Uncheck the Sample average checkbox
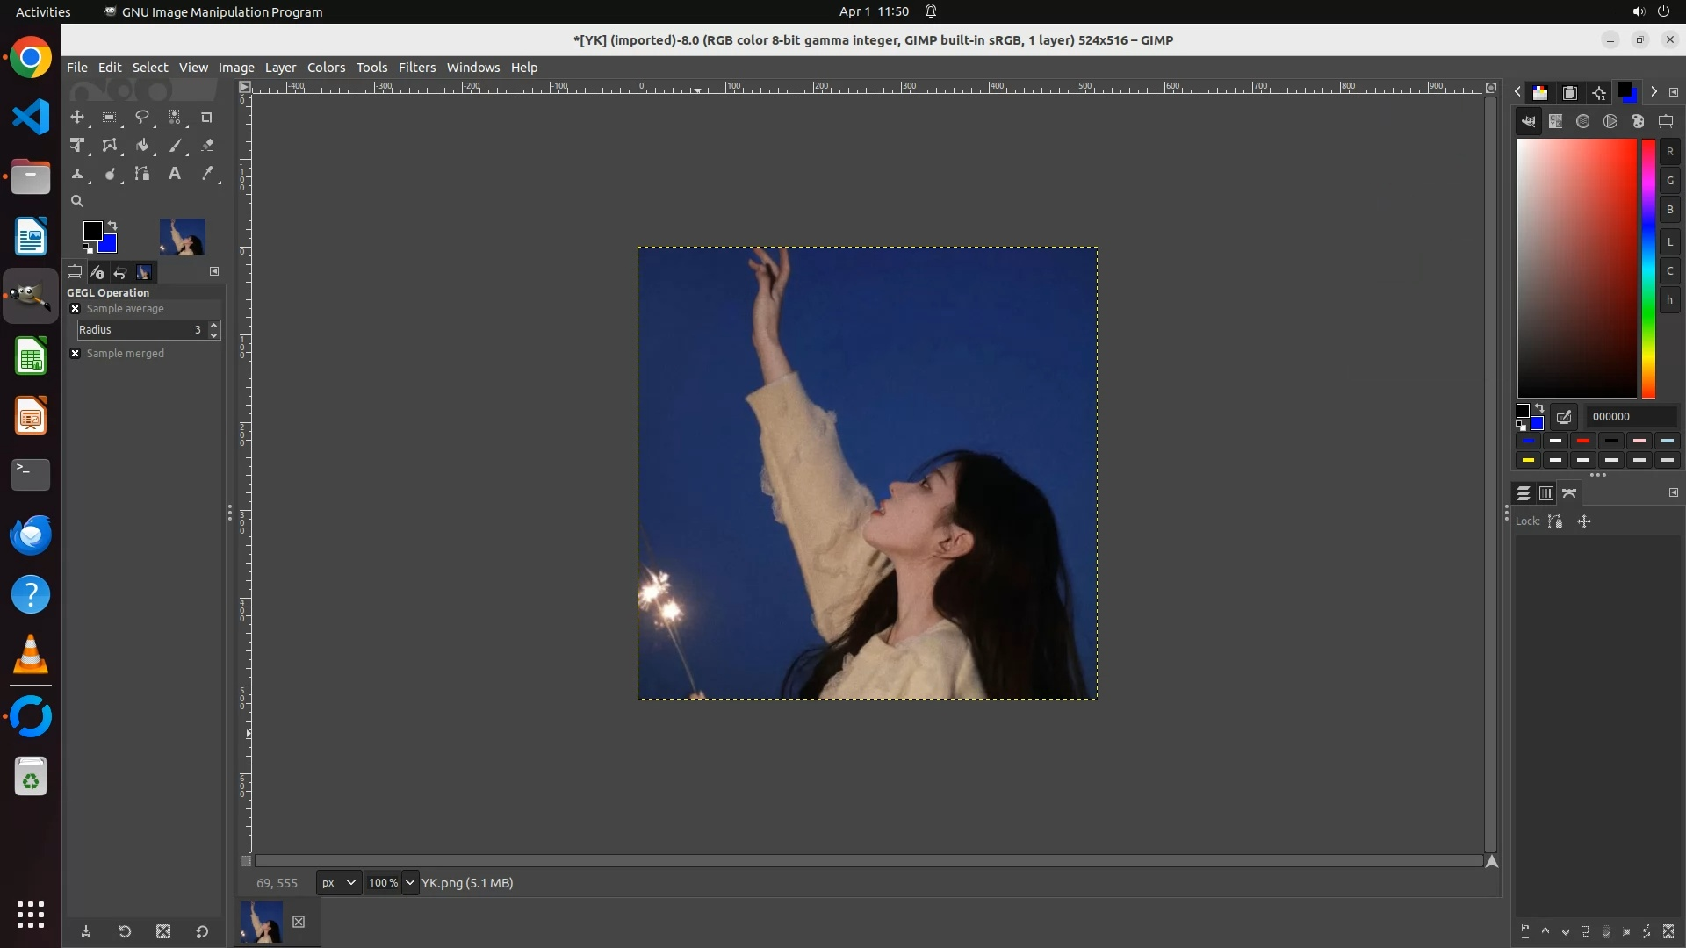 click(76, 309)
